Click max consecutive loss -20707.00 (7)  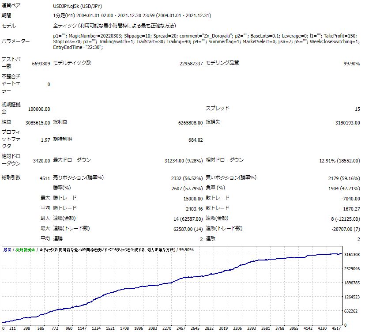pyautogui.click(x=346, y=229)
